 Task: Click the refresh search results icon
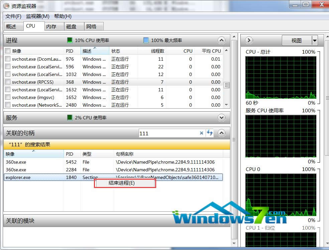tap(210, 133)
